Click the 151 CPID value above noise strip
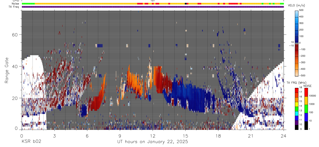The image size is (319, 147). coord(153,1)
